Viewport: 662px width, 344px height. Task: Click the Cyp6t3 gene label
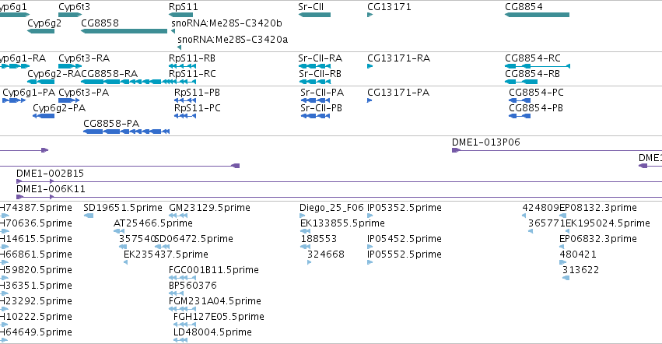pos(74,7)
